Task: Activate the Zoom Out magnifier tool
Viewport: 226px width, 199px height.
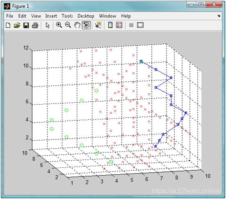Action: click(68, 25)
